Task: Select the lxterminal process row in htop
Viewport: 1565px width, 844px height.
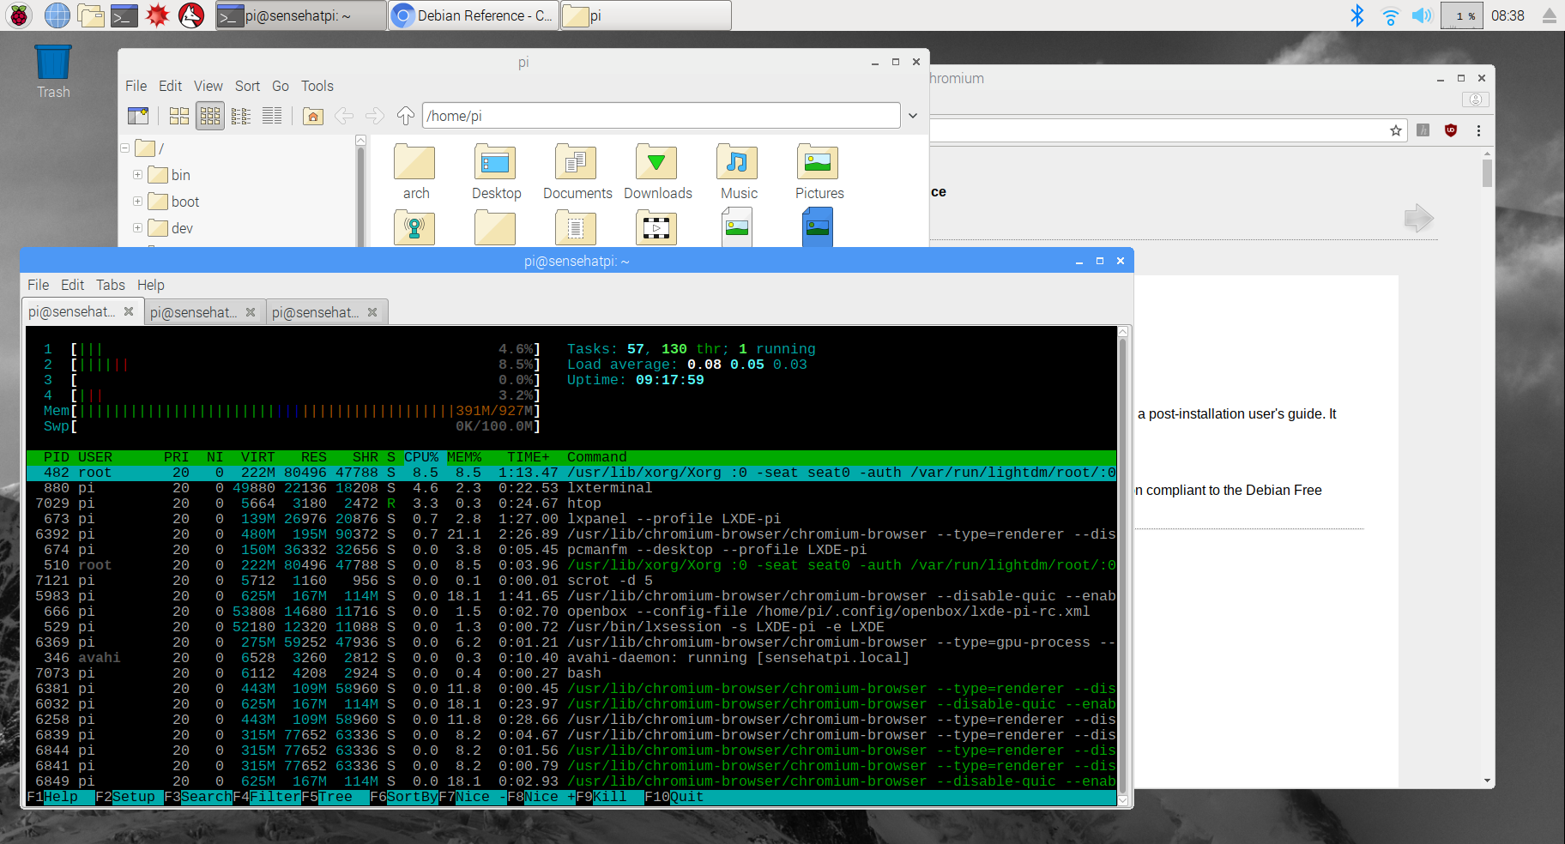Action: (571, 488)
